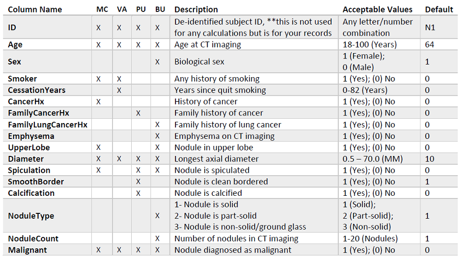Click the "FamilyLungCancerHx" row label
463x262 pixels.
click(48, 124)
